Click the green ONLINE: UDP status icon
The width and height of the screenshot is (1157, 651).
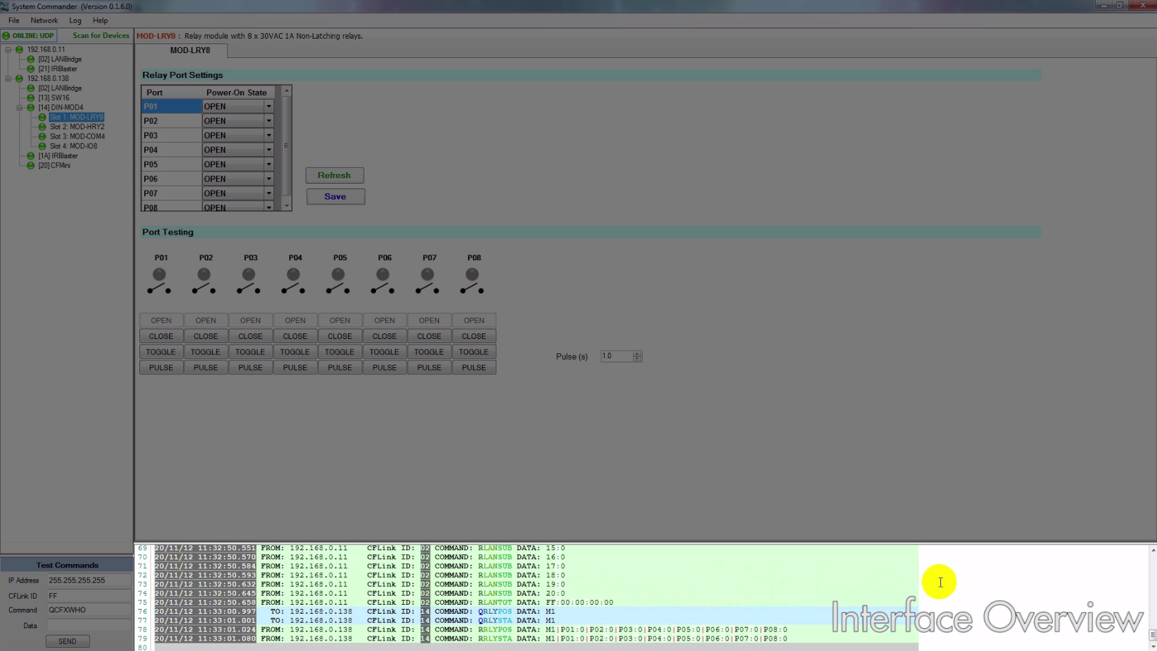pos(6,36)
